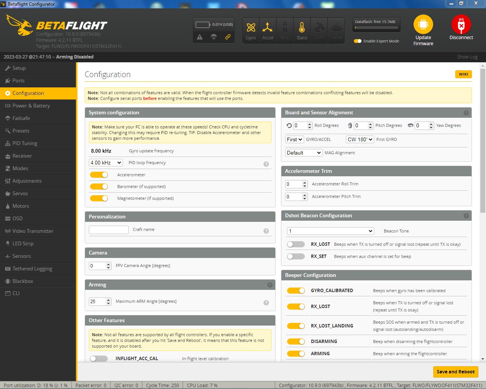Click the GPS sensor indicator
Image resolution: width=486 pixels, height=389 pixels.
319,30
